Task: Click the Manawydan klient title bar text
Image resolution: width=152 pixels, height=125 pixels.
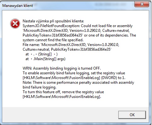Action: [x=18, y=6]
